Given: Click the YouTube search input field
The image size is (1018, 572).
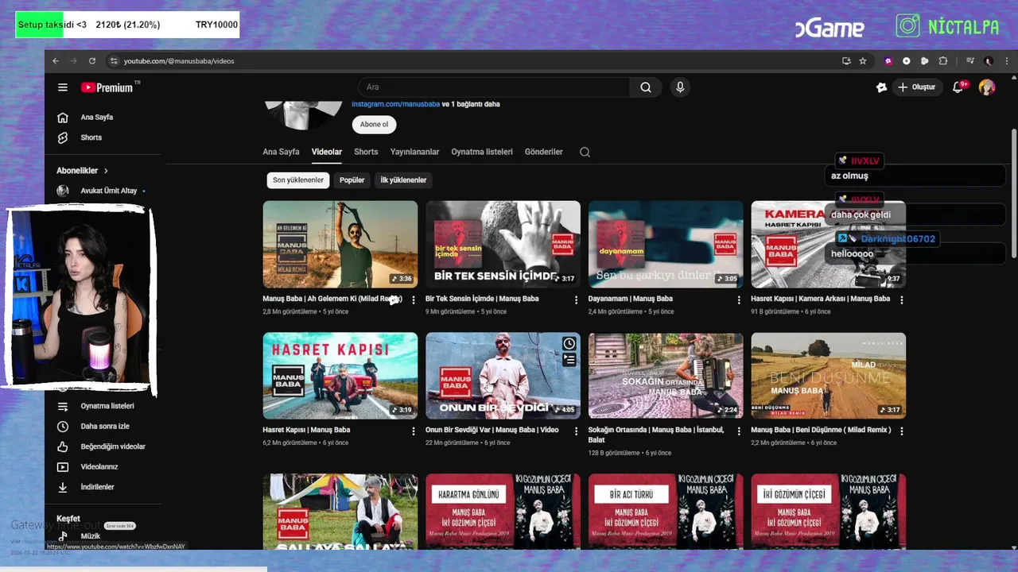Looking at the screenshot, I should (493, 87).
